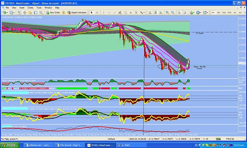Click the New Order button
The image size is (247, 148).
click(x=53, y=13)
